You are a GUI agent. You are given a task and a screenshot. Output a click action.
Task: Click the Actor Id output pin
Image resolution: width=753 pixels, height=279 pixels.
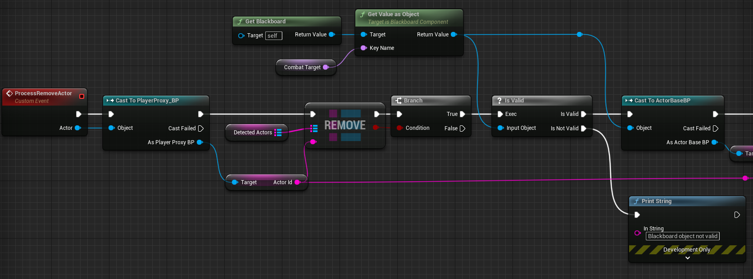(297, 182)
